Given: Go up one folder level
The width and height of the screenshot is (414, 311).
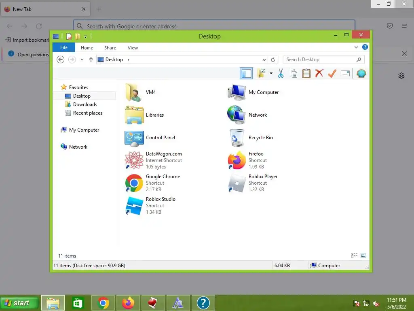Looking at the screenshot, I should [91, 60].
